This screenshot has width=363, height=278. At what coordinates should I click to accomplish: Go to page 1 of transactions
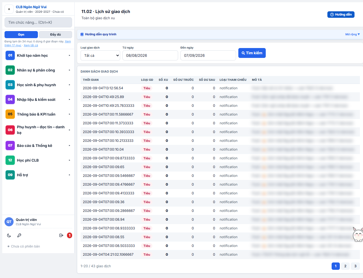tap(336, 266)
